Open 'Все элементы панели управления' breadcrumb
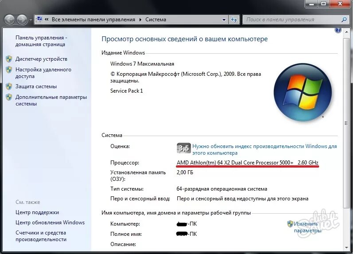Screen dimensions: 355x254 click(x=93, y=20)
